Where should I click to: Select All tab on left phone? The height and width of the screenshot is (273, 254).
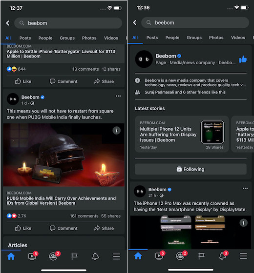point(8,38)
